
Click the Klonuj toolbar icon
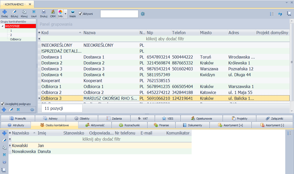(x=24, y=13)
